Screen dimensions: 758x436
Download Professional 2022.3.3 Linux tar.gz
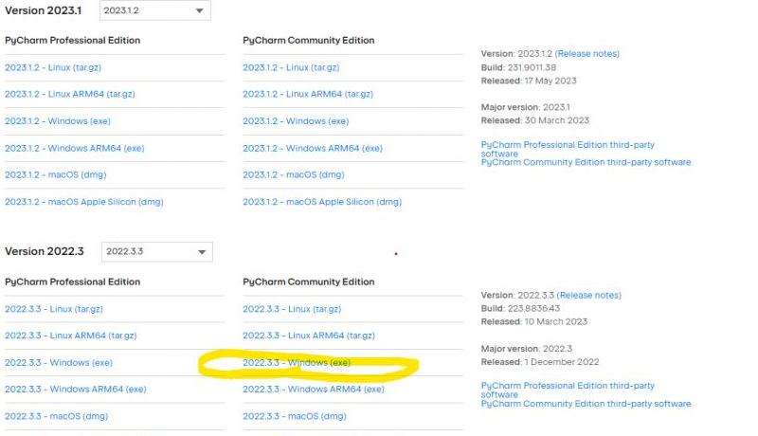54,309
